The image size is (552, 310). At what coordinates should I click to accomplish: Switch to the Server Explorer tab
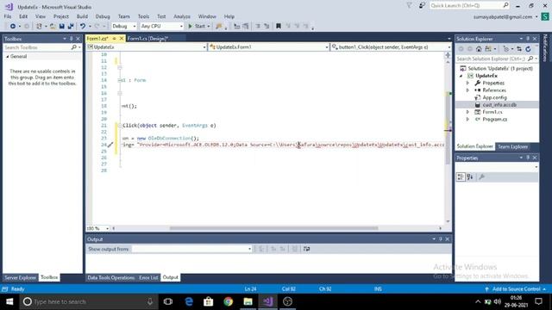tap(20, 277)
